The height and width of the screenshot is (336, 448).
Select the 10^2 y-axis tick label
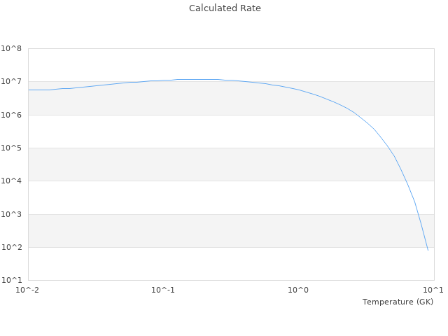tap(11, 248)
